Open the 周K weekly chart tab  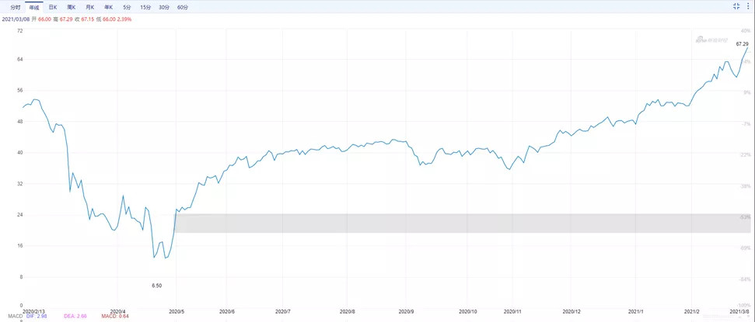coord(72,7)
